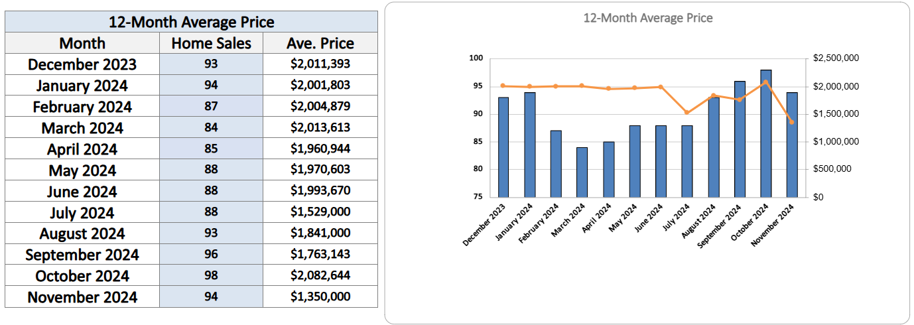The width and height of the screenshot is (914, 325).
Task: Select the 'February 2024' table row label
Action: [82, 107]
